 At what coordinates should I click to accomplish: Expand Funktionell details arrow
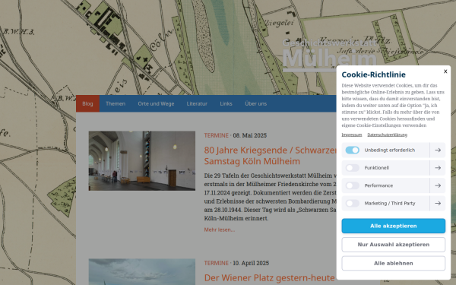point(438,168)
